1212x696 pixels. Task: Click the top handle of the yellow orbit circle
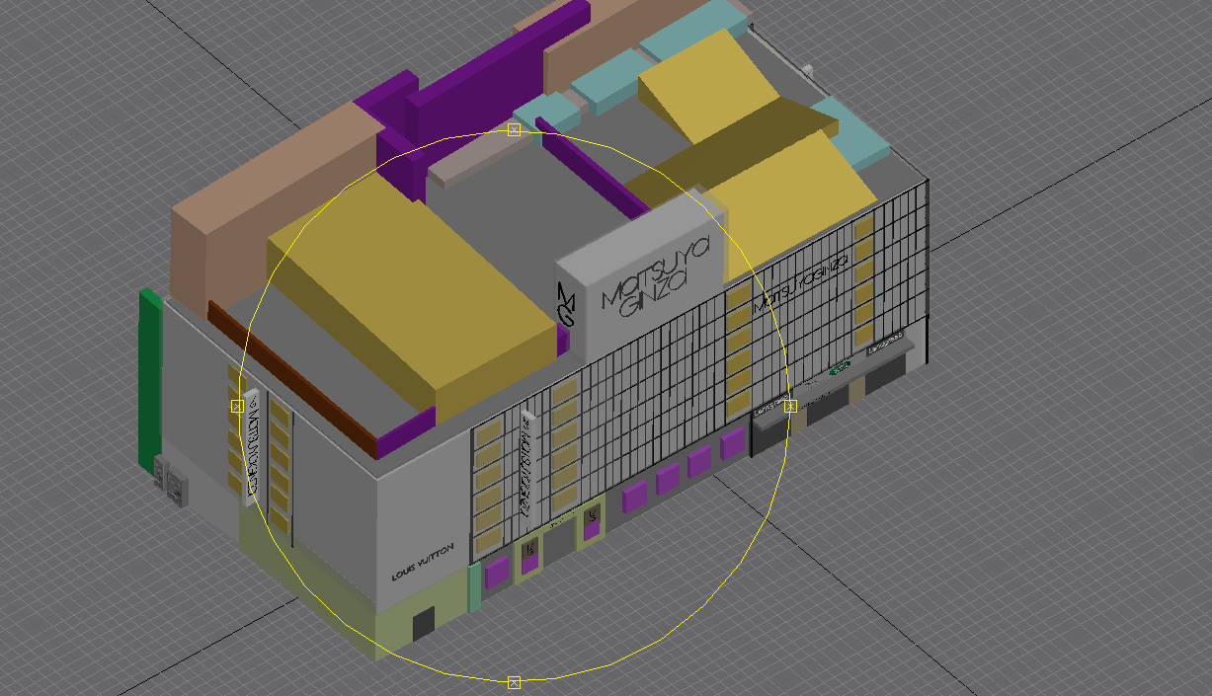tap(514, 129)
